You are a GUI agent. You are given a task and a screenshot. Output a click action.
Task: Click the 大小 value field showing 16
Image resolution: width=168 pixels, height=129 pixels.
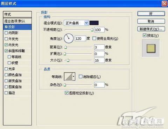click(x=99, y=60)
